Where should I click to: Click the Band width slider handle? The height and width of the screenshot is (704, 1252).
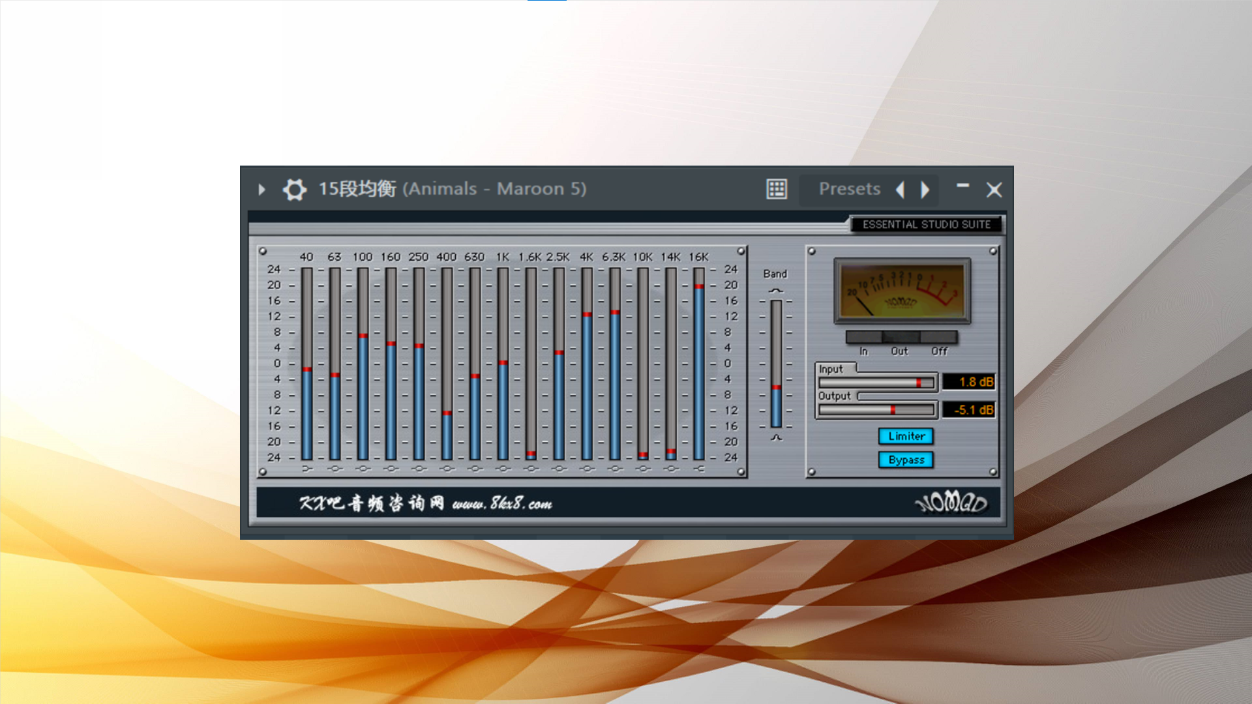776,387
